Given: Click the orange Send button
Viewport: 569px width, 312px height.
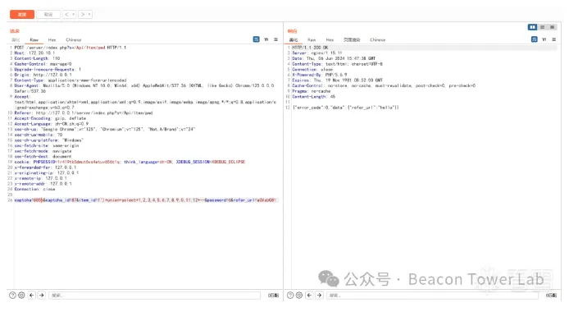Looking at the screenshot, I should coord(22,15).
